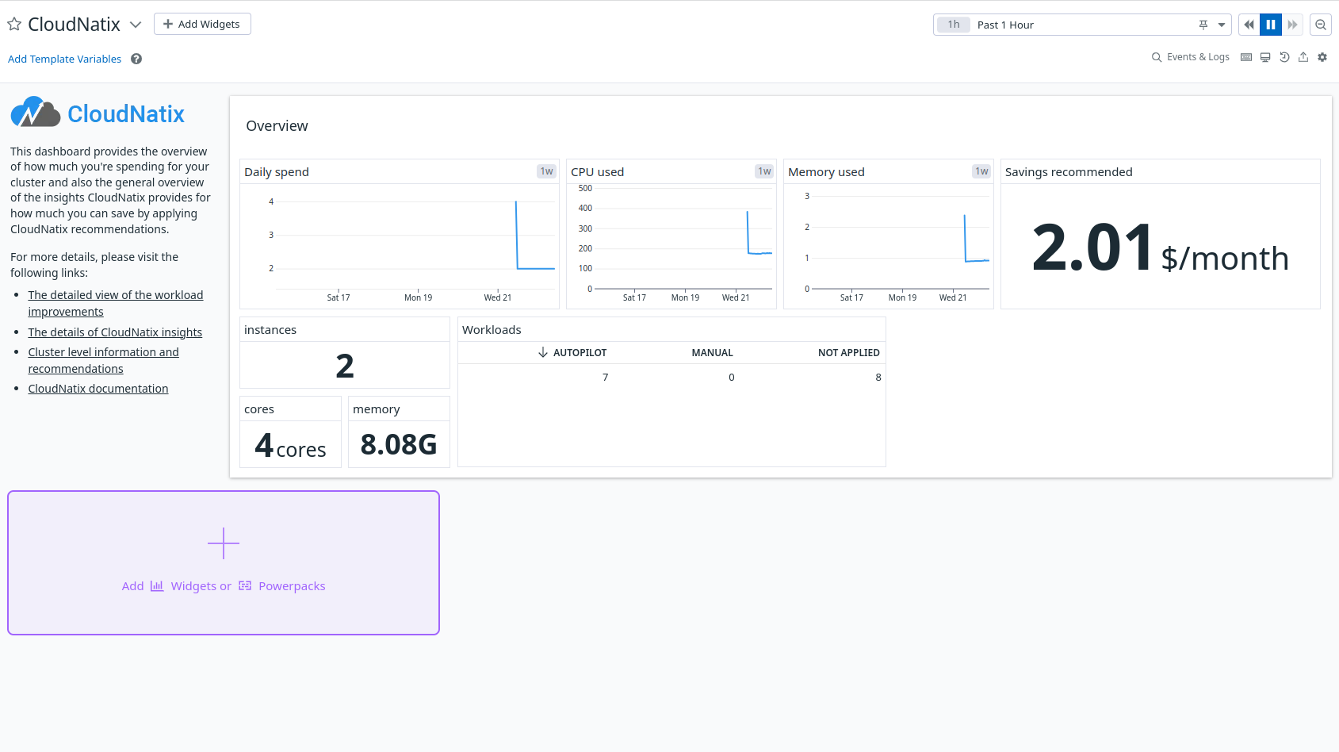Click Events & Logs menu item
The image size is (1339, 752).
click(x=1197, y=56)
